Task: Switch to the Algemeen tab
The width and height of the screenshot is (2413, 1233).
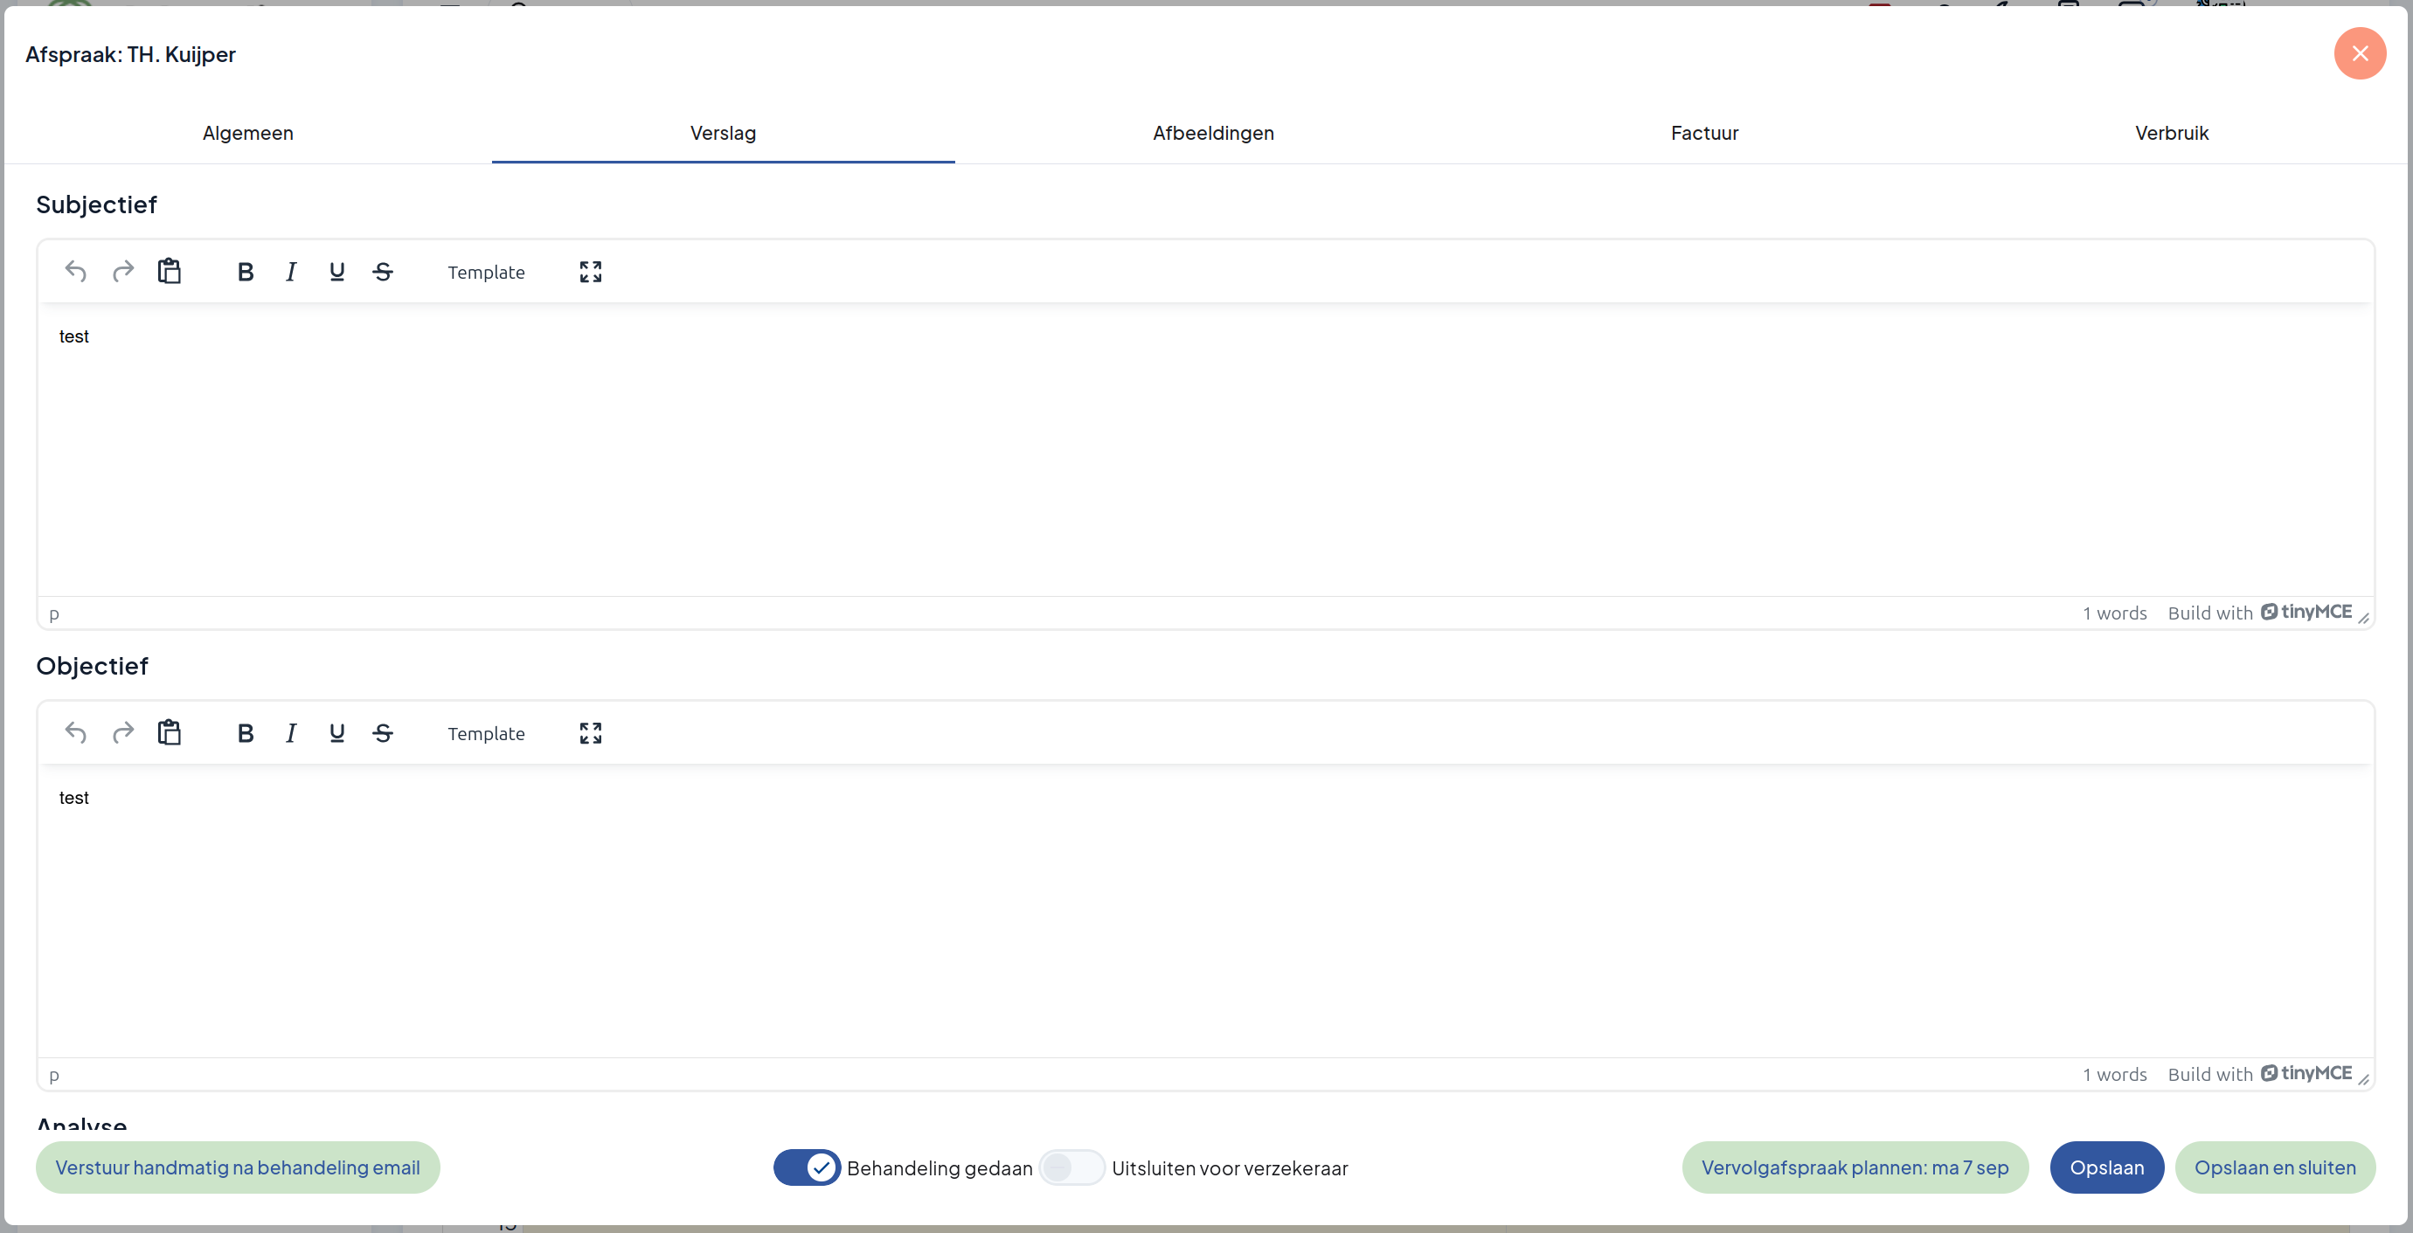Action: [248, 133]
